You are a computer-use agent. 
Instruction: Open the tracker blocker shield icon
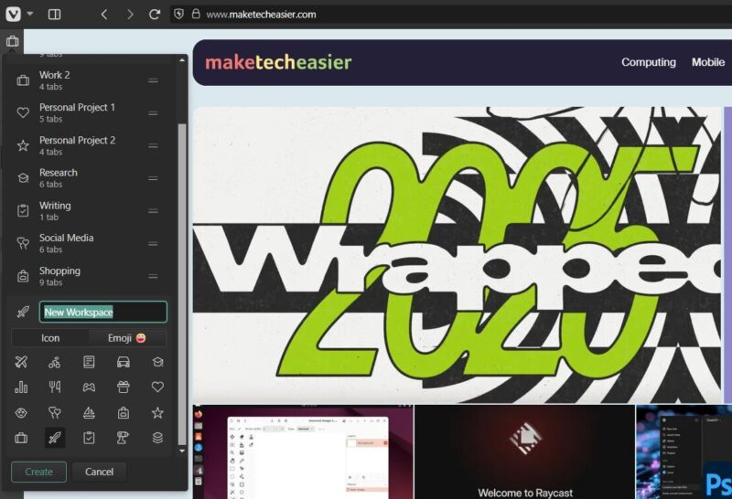click(178, 14)
